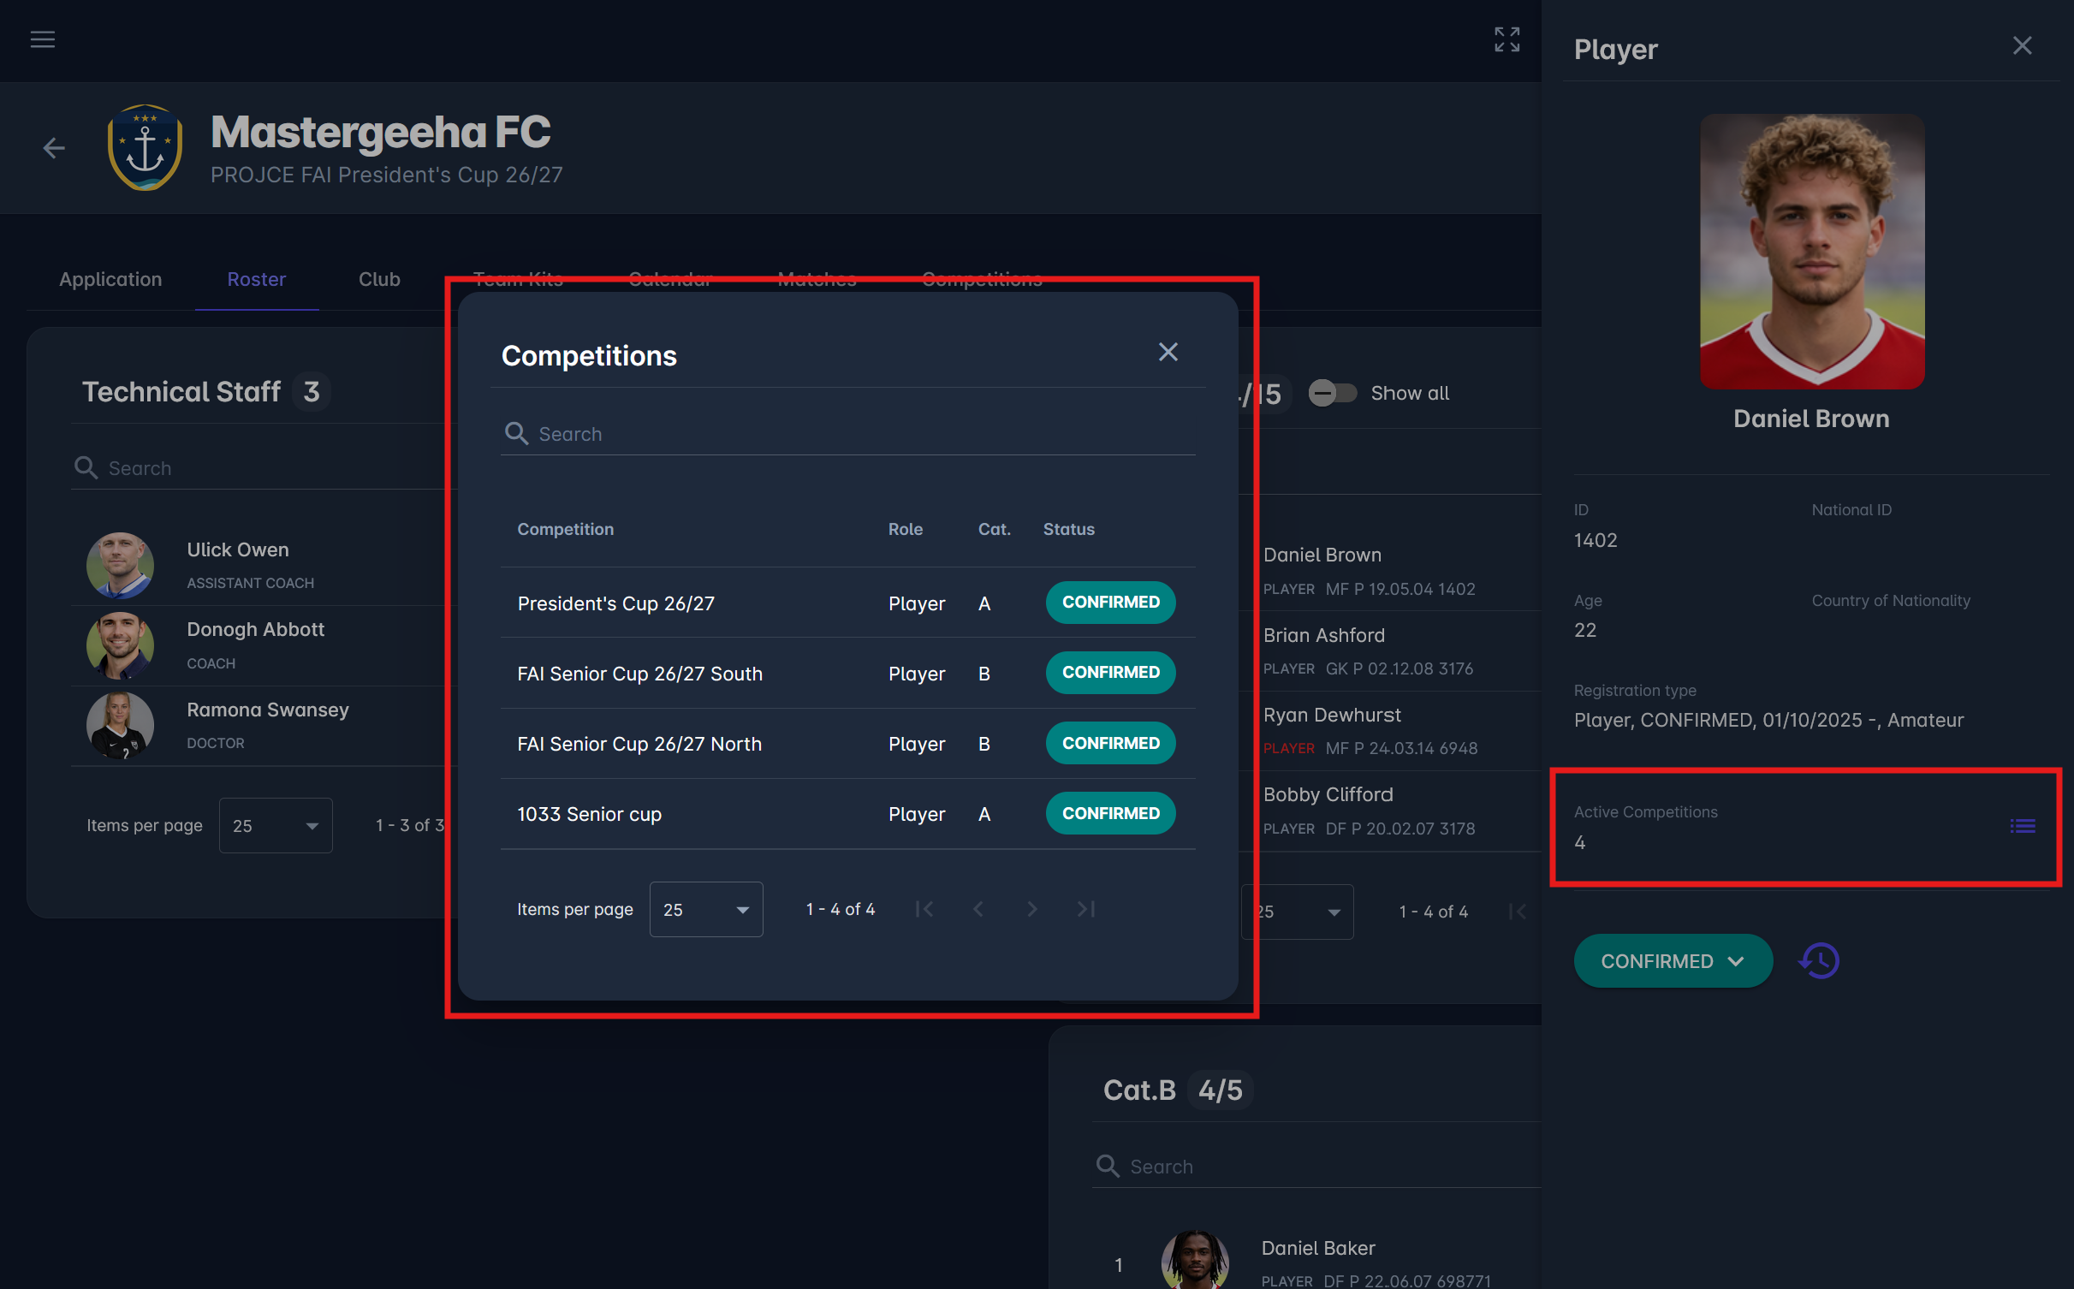The width and height of the screenshot is (2074, 1289).
Task: Click Ramona Swansey's avatar
Action: tap(120, 725)
